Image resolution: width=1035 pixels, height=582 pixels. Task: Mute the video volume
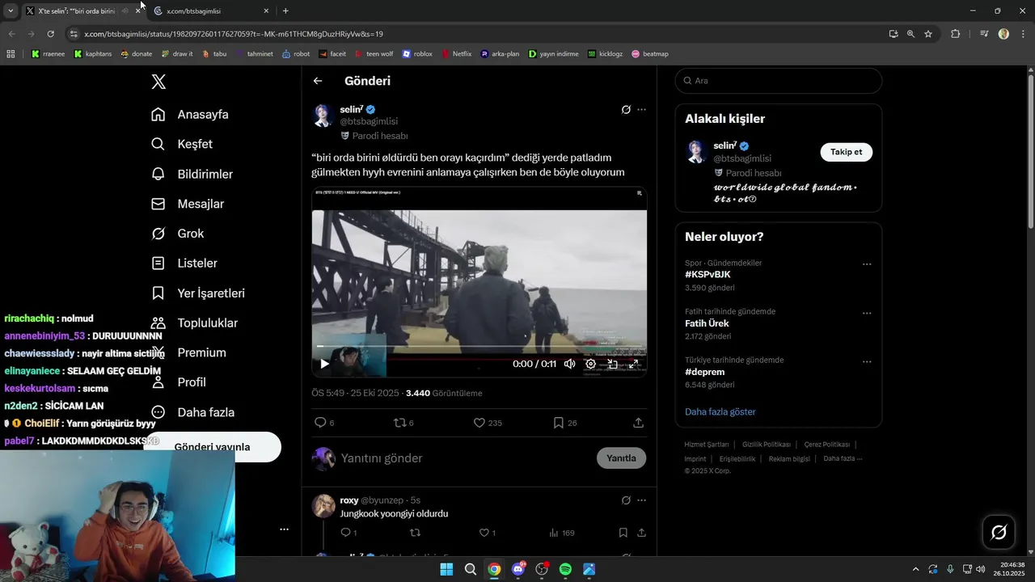569,364
